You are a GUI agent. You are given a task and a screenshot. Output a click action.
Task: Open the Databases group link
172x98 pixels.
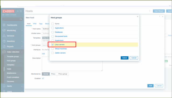coord(59,32)
